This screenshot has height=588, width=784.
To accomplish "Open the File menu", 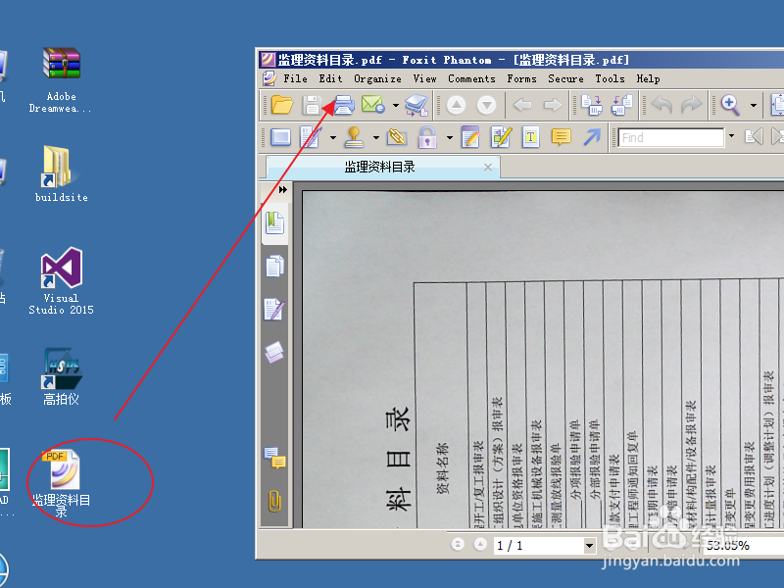I will click(x=296, y=78).
